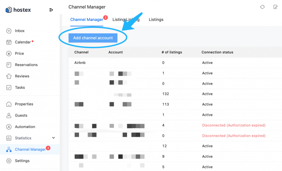Switch to the Listings tab
This screenshot has width=282, height=171.
(156, 20)
